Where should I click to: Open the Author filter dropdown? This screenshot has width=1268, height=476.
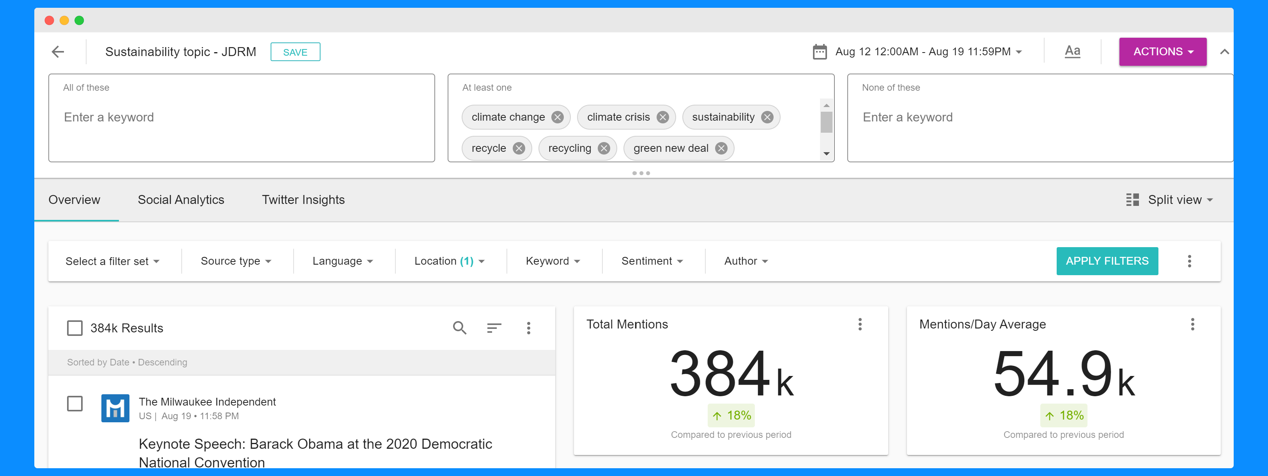point(746,261)
